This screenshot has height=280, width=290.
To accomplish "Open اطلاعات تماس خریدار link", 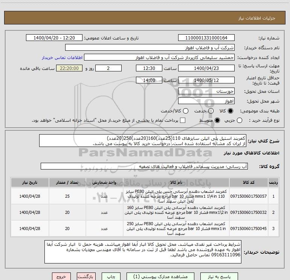I will (x=62, y=58).
